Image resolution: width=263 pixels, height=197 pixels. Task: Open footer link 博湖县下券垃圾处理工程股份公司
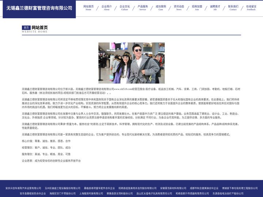[240, 188]
